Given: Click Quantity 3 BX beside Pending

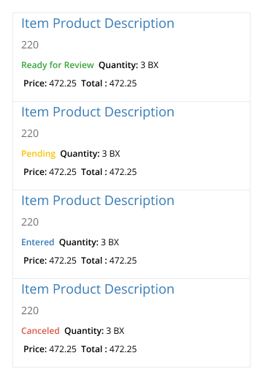Looking at the screenshot, I should (x=90, y=154).
